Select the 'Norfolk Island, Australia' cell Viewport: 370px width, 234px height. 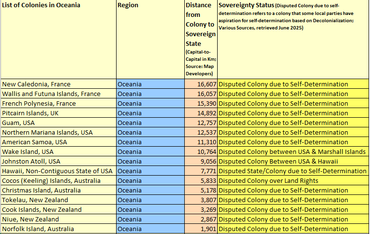tap(59, 229)
